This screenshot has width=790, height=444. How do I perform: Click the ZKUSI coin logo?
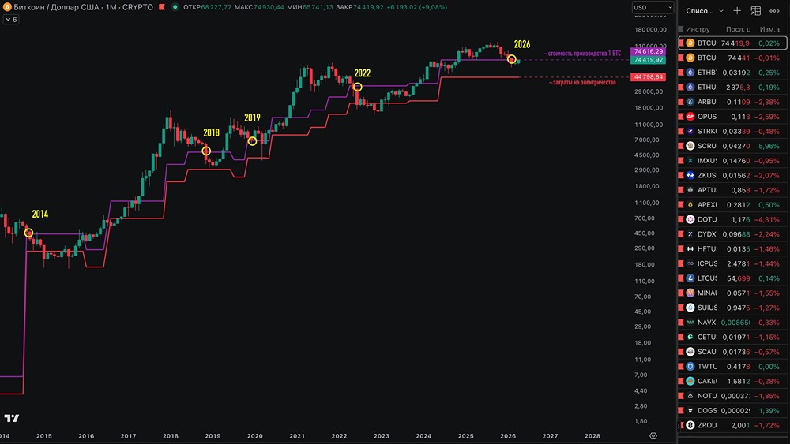[690, 175]
